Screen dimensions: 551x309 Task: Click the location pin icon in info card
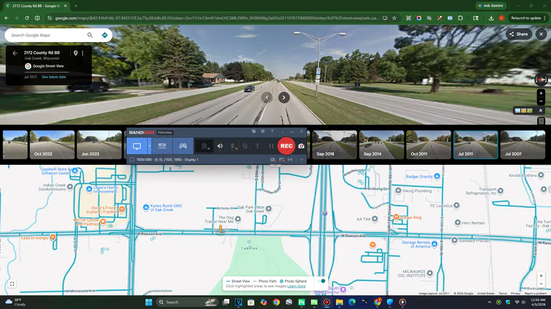pyautogui.click(x=75, y=53)
